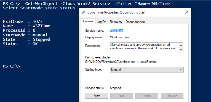Image resolution: width=211 pixels, height=102 pixels.
Task: Click description scrollbar up arrow
Action: [181, 45]
